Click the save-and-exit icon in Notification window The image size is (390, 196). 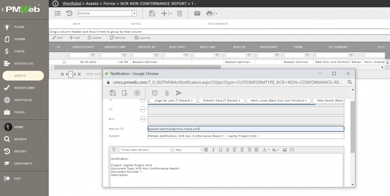coord(125,93)
